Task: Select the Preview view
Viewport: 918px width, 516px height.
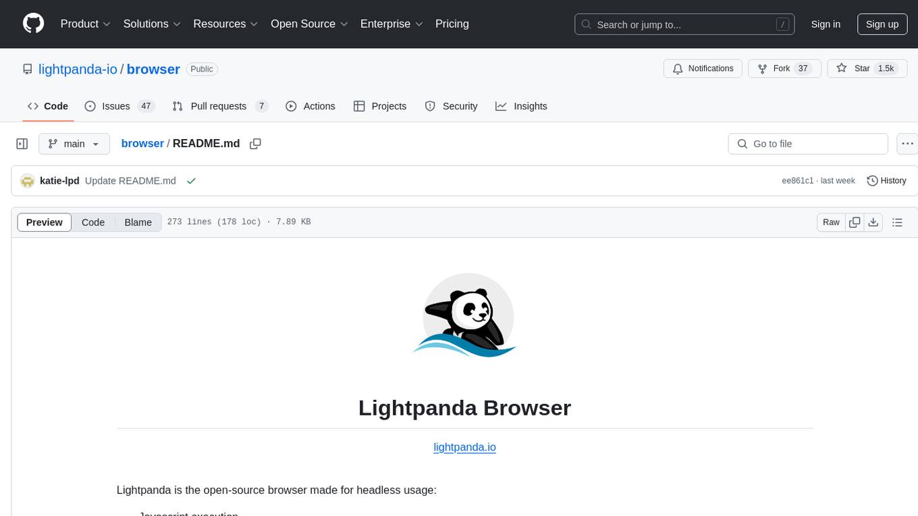Action: click(45, 222)
